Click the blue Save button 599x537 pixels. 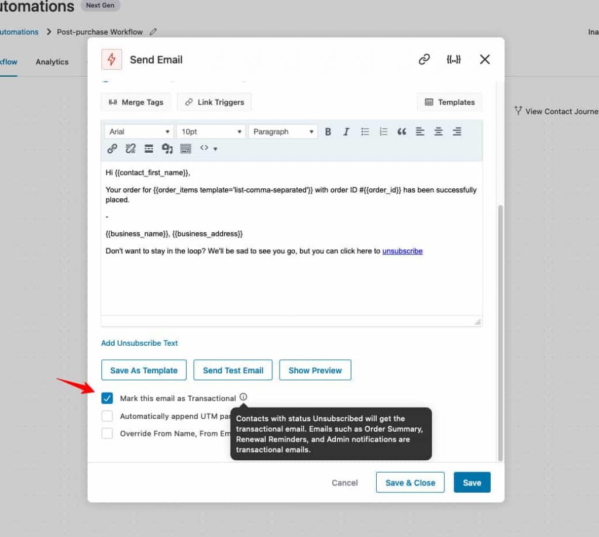[472, 483]
